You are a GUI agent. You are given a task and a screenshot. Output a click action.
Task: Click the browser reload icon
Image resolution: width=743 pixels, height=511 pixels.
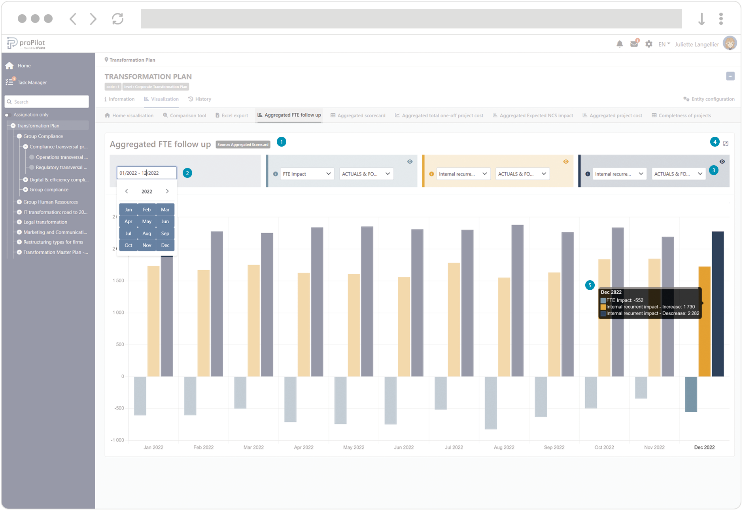tap(117, 19)
